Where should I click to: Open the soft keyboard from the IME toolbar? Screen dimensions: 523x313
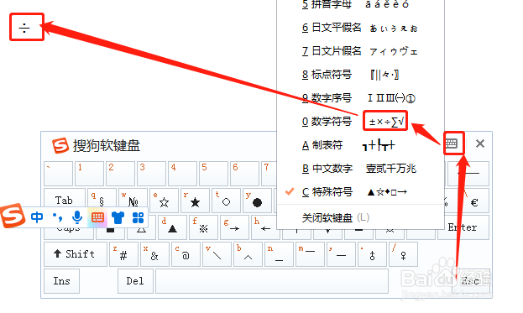[97, 217]
